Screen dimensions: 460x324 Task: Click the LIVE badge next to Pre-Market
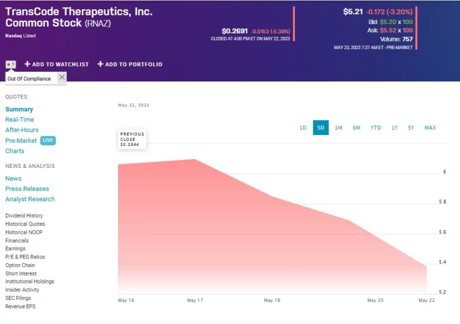click(48, 140)
